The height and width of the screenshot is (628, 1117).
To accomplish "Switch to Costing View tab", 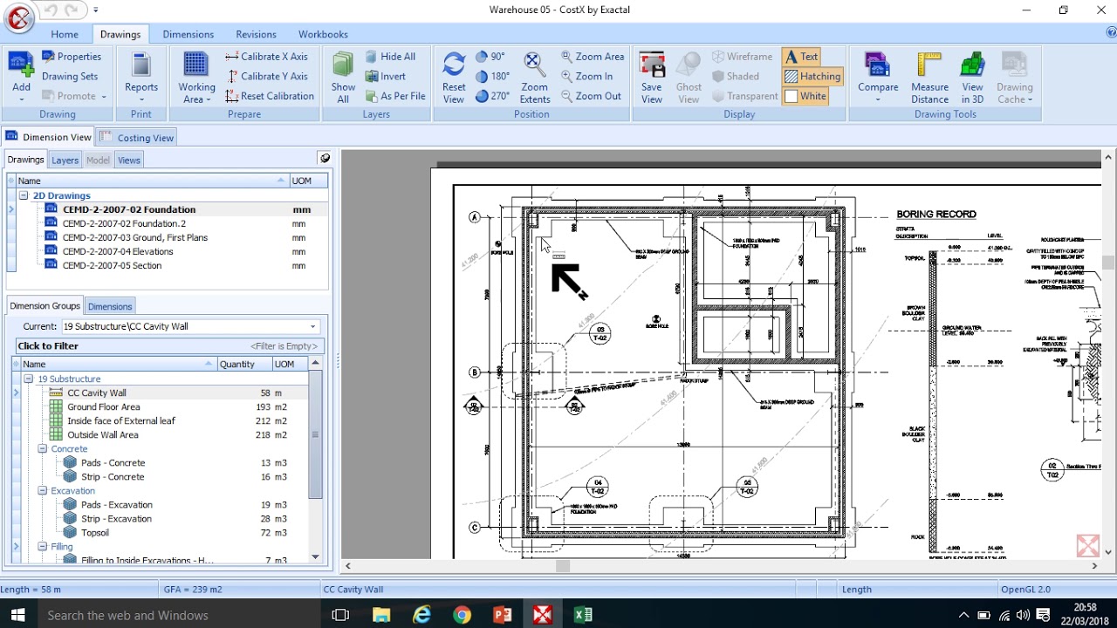I will point(136,137).
